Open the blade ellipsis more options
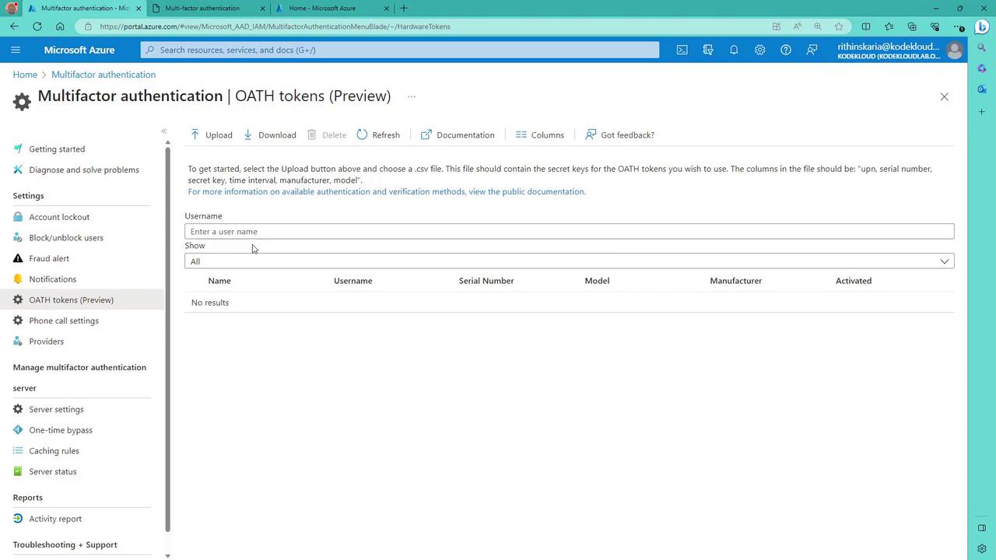The image size is (996, 560). (411, 96)
